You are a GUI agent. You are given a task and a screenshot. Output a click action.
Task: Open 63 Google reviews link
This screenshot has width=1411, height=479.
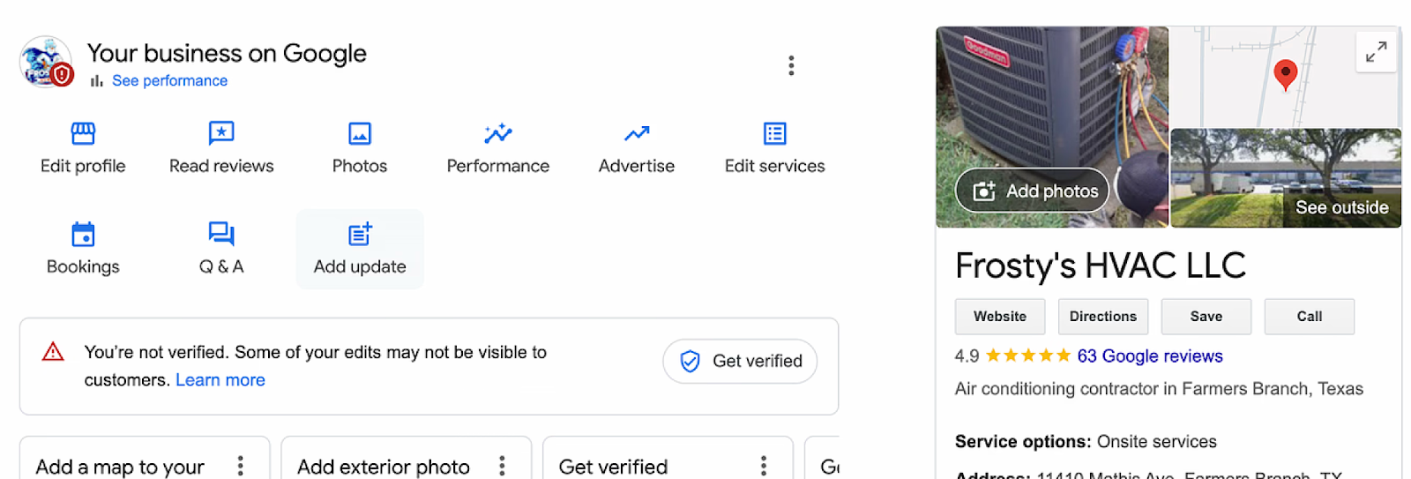click(1150, 356)
